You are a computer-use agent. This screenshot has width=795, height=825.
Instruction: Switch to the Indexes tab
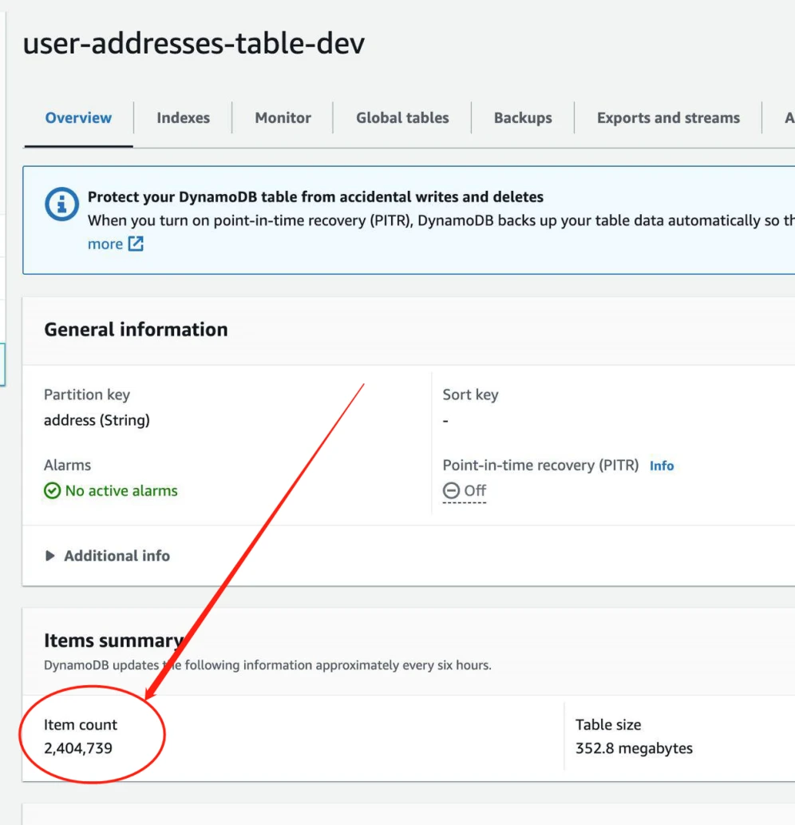183,118
